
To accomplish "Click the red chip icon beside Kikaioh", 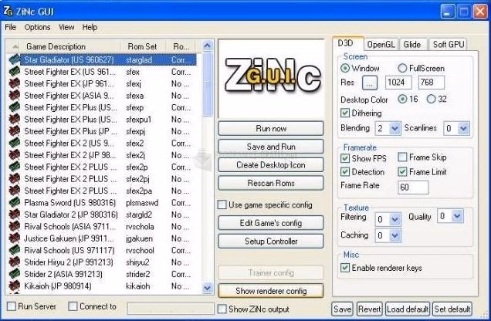I will tap(15, 286).
